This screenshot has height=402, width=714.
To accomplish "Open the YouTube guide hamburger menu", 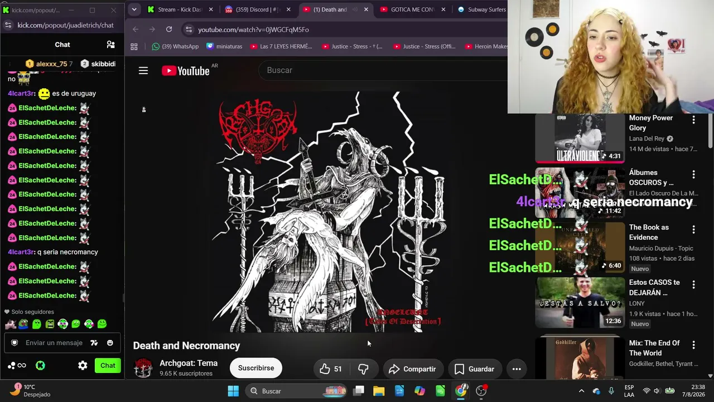I will pos(143,70).
